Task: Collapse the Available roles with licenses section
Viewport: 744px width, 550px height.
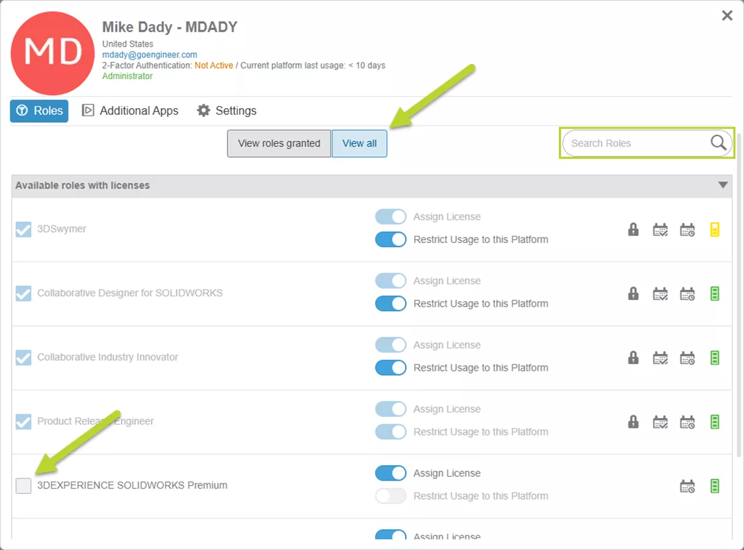Action: (722, 185)
